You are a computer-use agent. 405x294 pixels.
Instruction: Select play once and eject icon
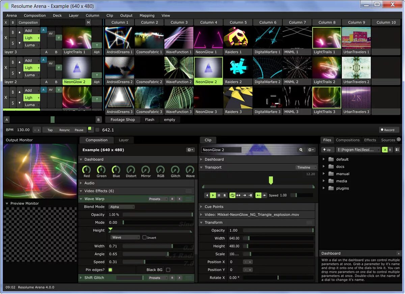point(244,195)
